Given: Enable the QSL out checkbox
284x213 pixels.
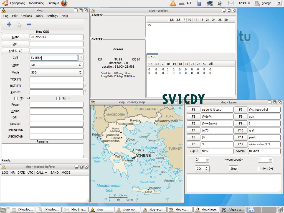Looking at the screenshot, I should tap(16, 98).
